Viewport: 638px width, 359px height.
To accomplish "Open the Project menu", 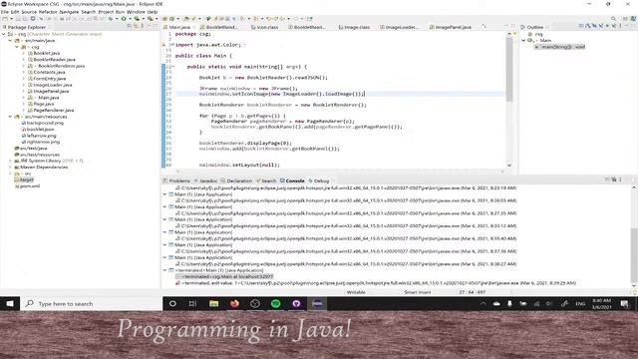I will (106, 12).
